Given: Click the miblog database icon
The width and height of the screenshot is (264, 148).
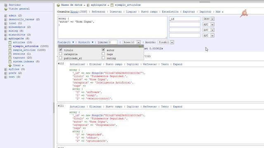Looking at the screenshot, I should 6,31.
